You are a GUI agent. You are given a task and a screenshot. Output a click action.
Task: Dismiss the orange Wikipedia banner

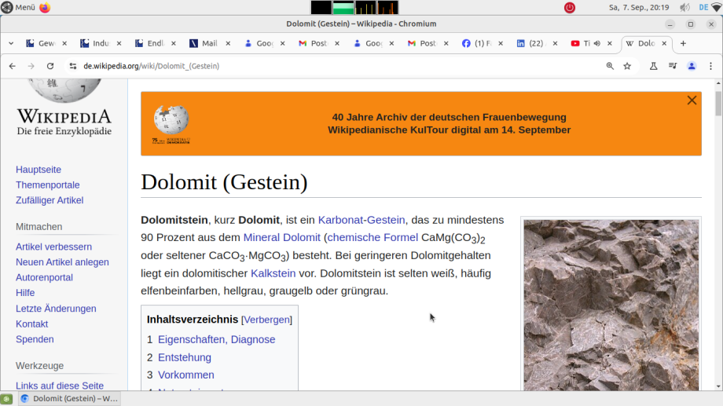(x=692, y=100)
